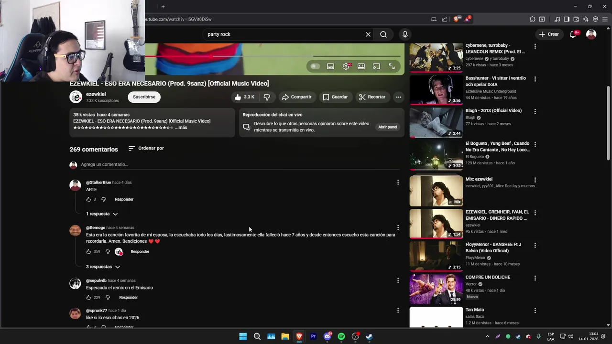Like the video with 3.3 K likes
The width and height of the screenshot is (612, 344).
[x=244, y=97]
